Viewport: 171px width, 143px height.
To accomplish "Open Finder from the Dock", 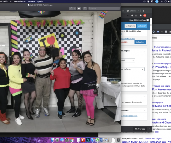I will [x=52, y=140].
